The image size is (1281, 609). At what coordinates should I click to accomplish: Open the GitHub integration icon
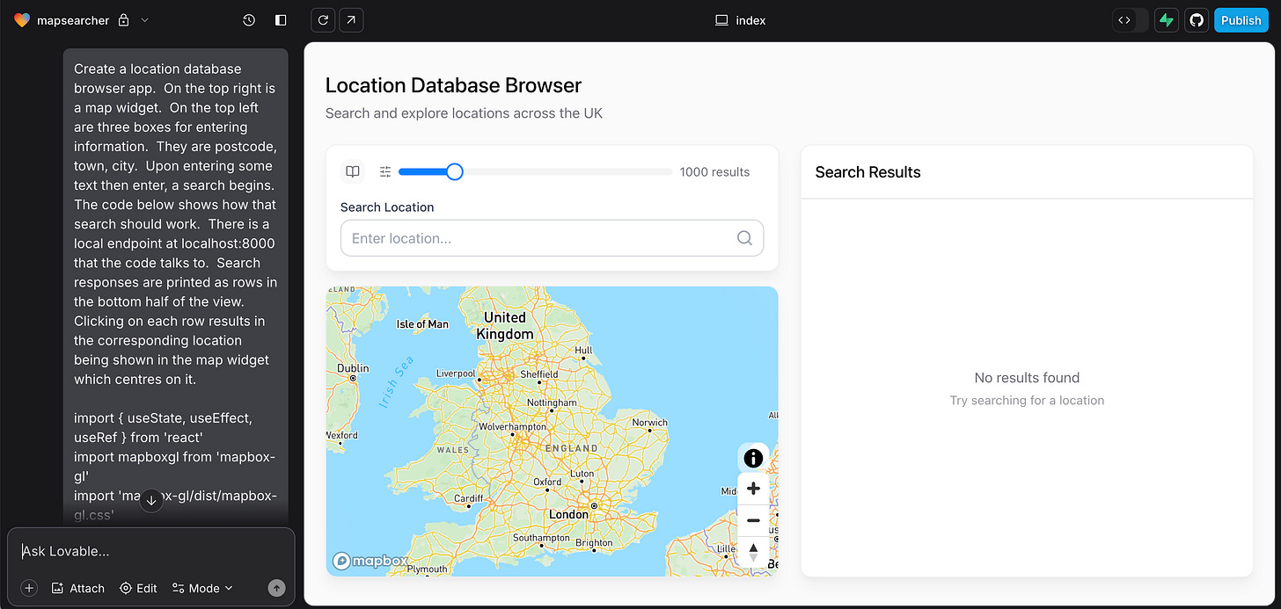(1196, 20)
